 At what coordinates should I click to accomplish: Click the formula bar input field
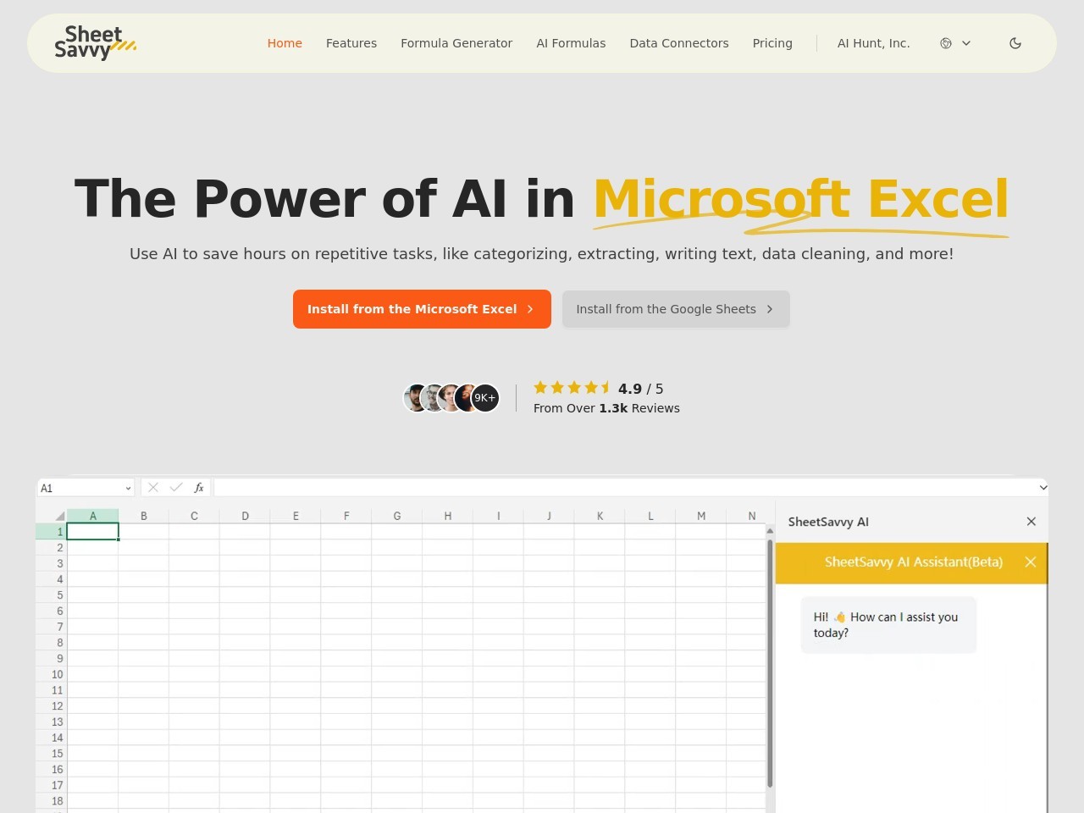click(625, 488)
